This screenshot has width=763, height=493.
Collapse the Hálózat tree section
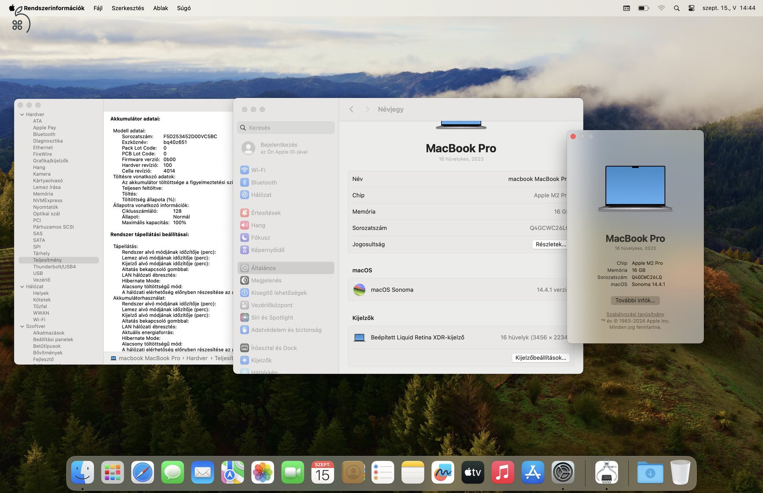click(x=22, y=287)
